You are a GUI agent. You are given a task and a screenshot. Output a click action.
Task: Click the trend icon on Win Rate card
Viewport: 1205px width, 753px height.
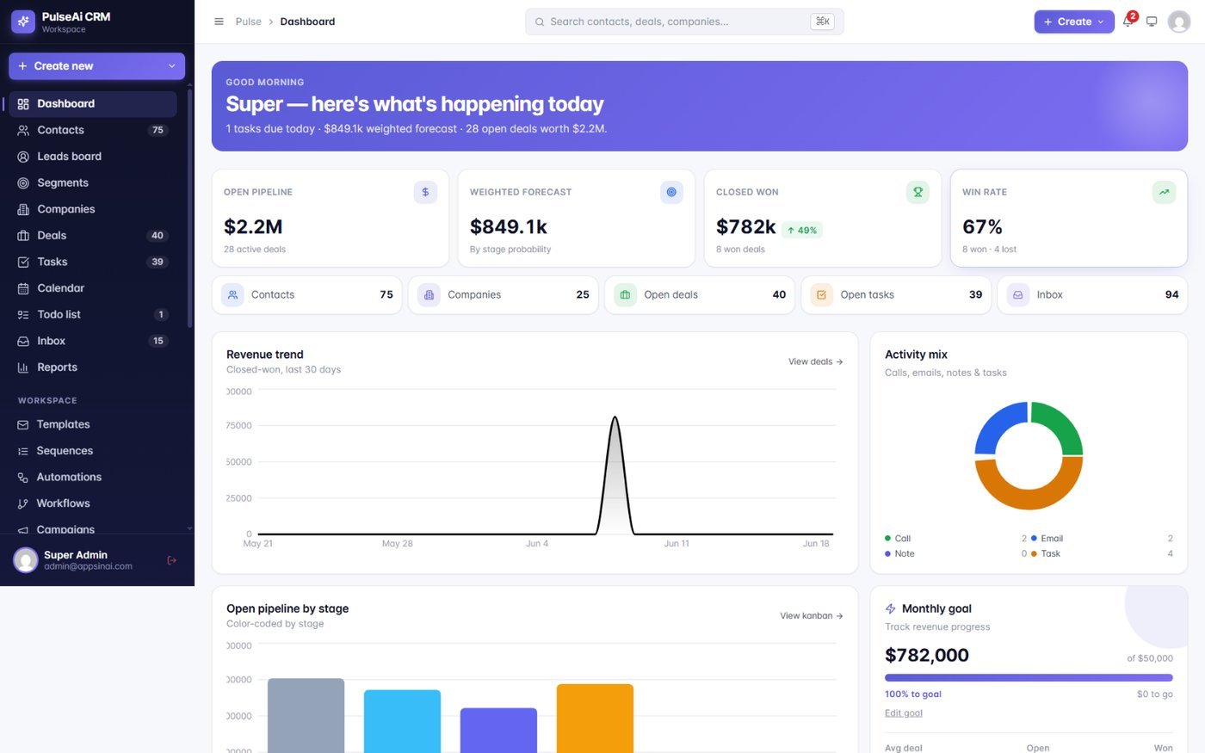tap(1164, 192)
